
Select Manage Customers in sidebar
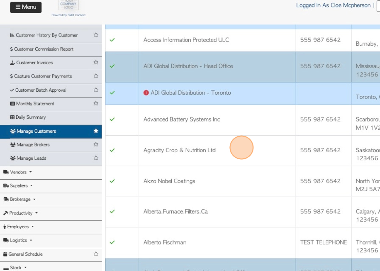51,132
